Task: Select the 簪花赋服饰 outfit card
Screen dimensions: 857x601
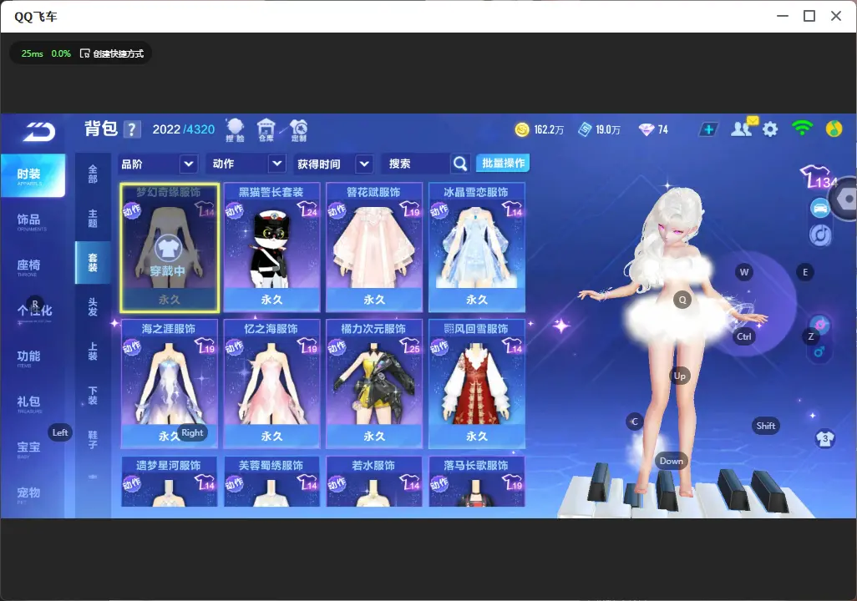Action: point(374,248)
